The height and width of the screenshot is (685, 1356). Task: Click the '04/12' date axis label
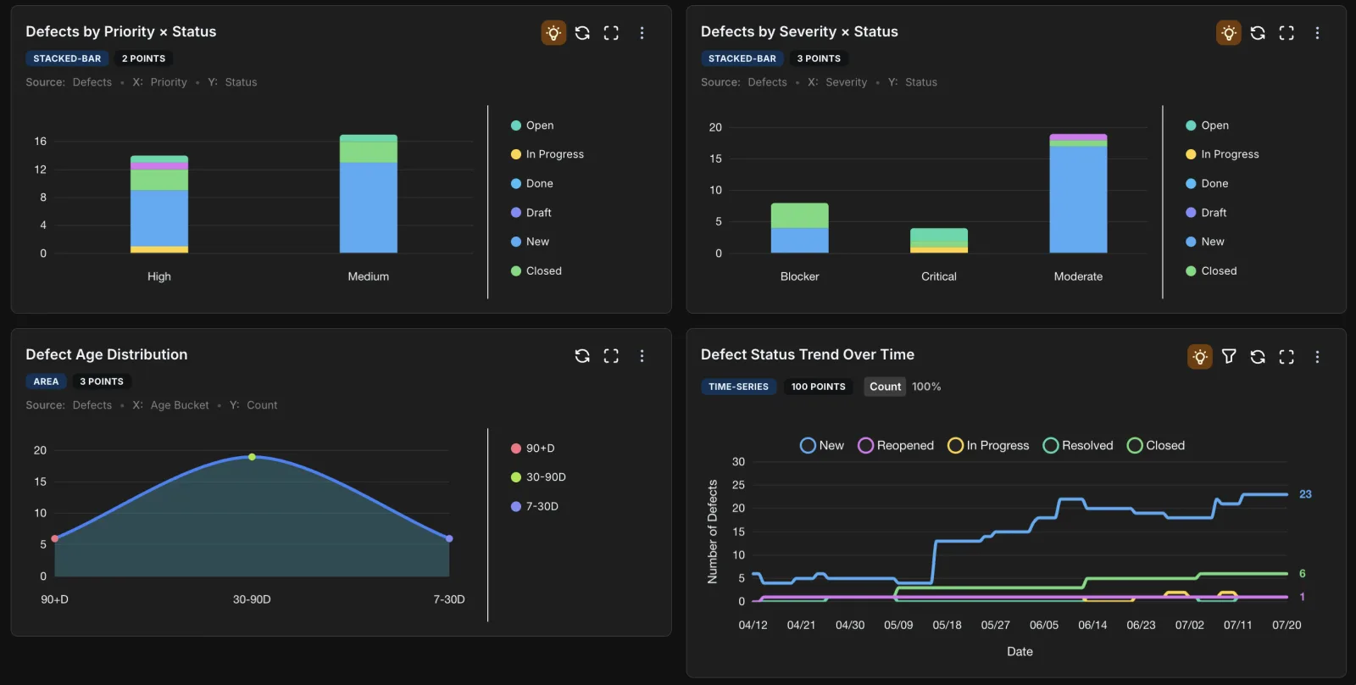(753, 625)
